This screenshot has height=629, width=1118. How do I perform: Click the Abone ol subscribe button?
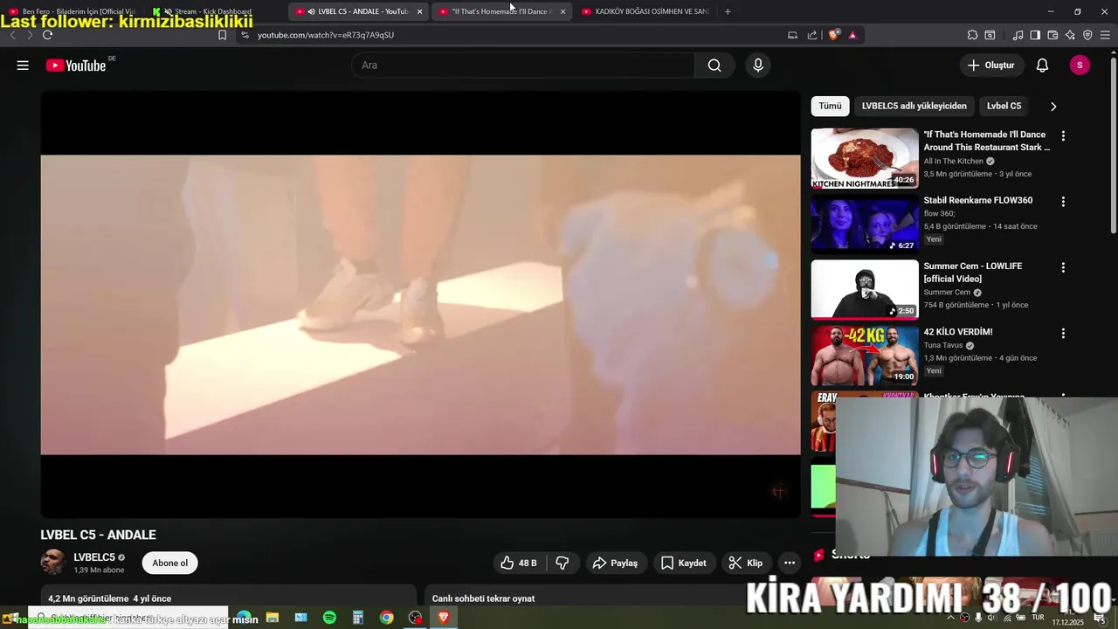(x=169, y=563)
